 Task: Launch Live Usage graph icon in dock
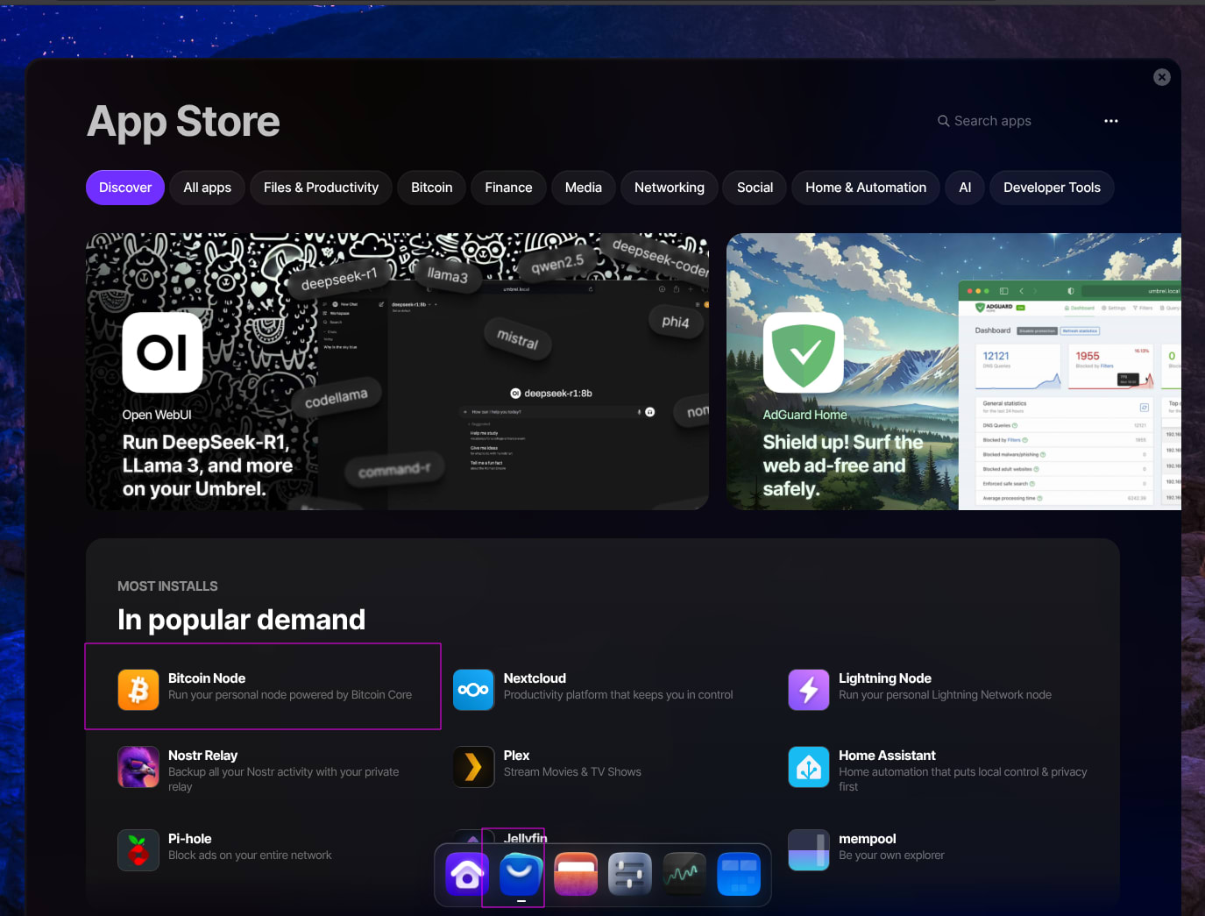point(684,874)
